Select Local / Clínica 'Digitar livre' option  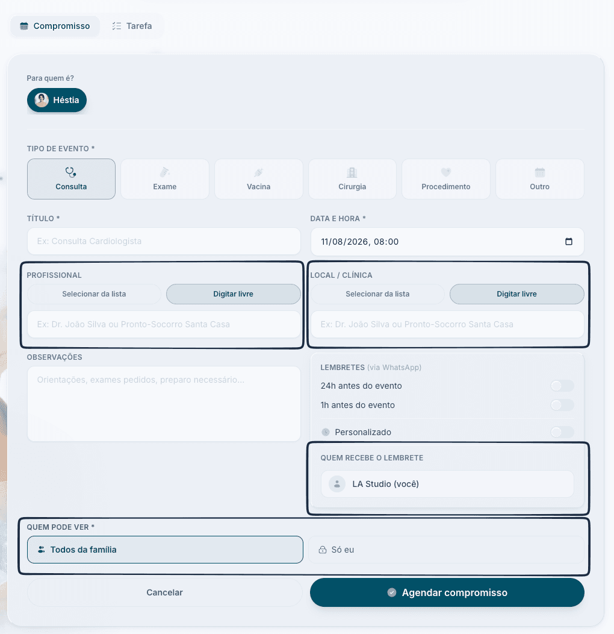pos(517,294)
